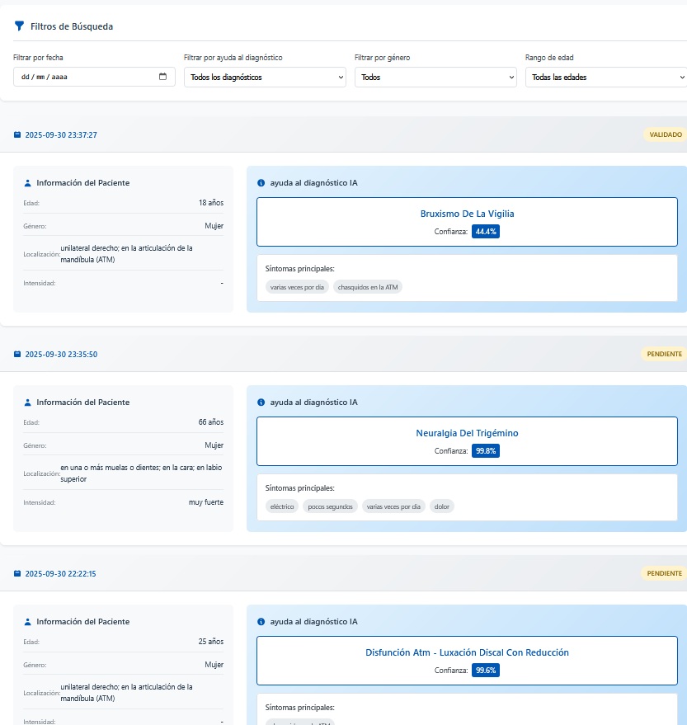Click PENDIENTE badge on 23:35:50 record
This screenshot has height=725, width=687.
click(x=664, y=354)
